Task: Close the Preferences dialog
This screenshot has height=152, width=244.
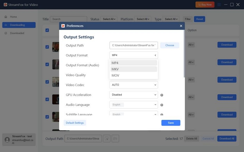Action: [181, 26]
